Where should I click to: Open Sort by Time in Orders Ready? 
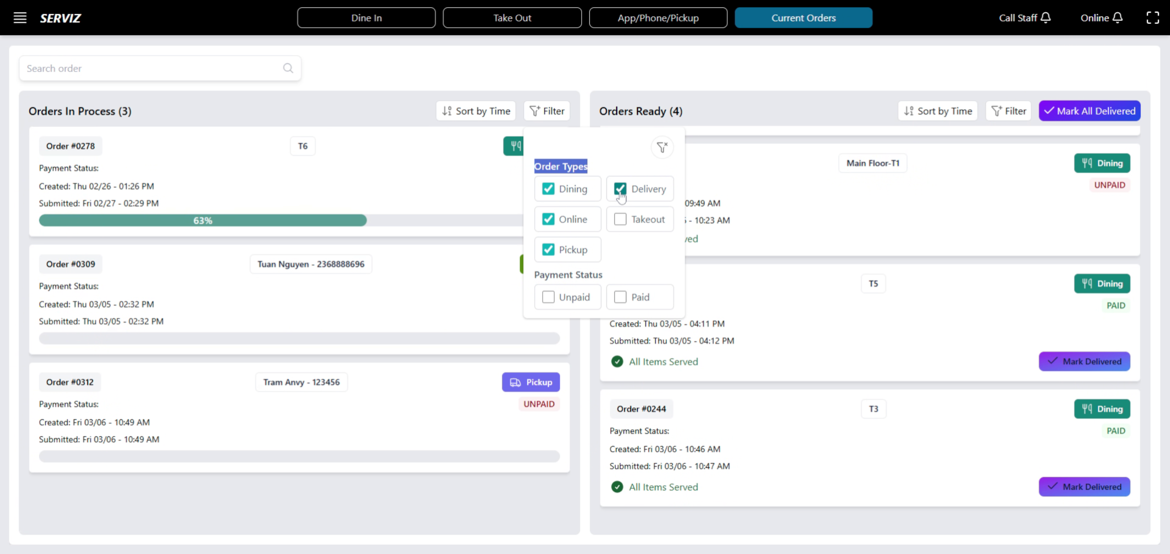click(937, 111)
